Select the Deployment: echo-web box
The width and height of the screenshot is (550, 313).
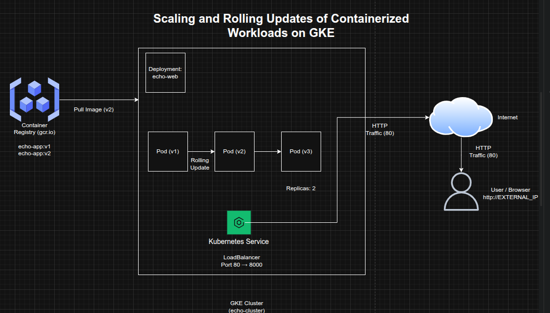point(165,72)
